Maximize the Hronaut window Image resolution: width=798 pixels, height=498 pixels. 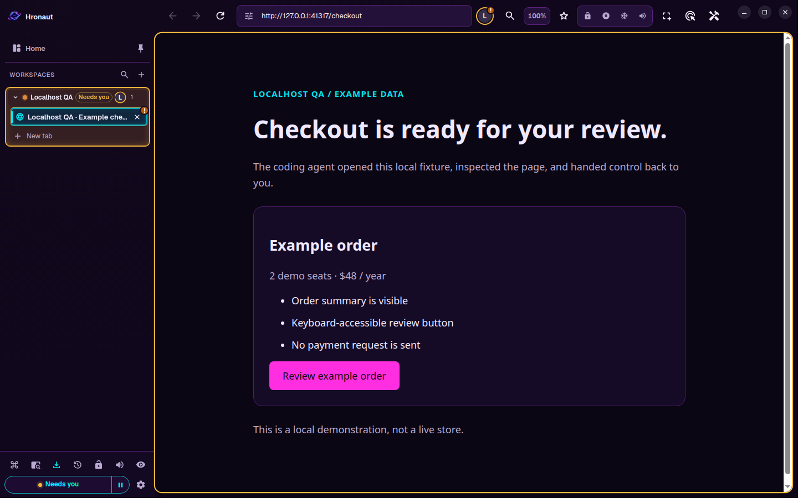click(x=765, y=12)
